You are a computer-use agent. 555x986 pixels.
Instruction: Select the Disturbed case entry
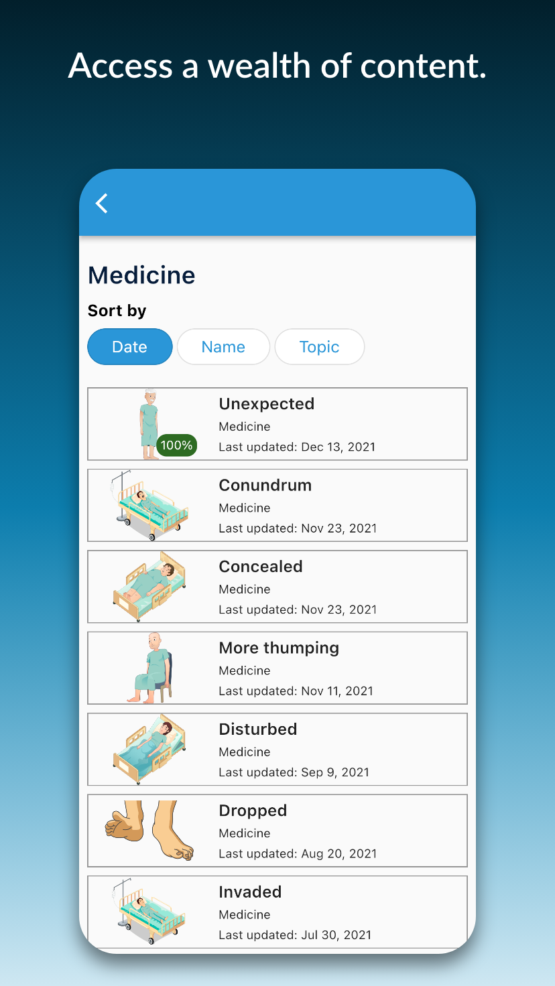(x=277, y=749)
